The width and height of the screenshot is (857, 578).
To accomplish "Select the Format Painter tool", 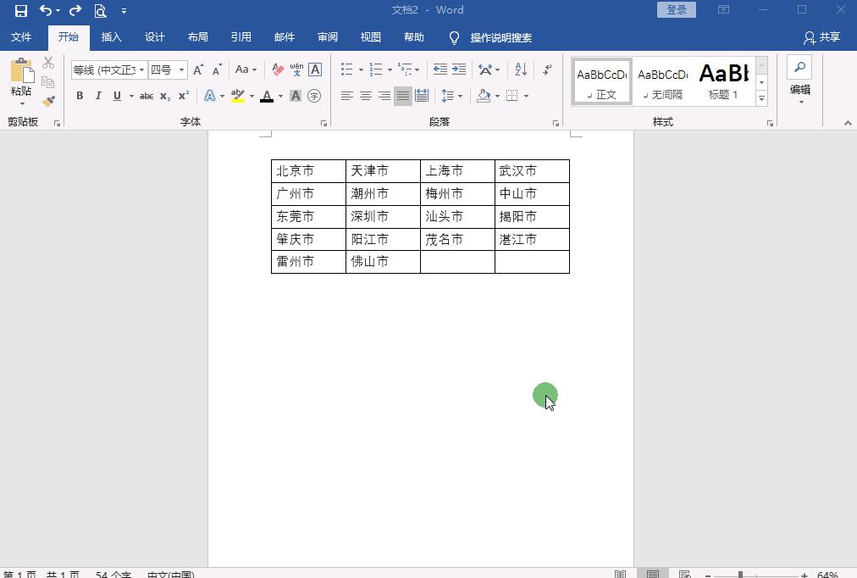I will tap(48, 101).
